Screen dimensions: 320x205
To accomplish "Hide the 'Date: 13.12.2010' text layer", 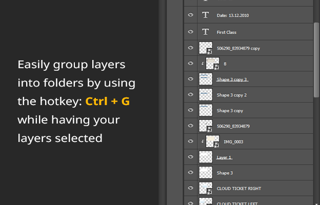I will point(190,16).
